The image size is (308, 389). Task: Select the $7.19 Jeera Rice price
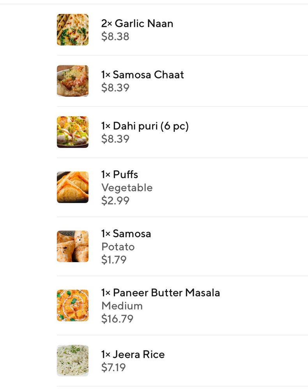[x=113, y=367]
